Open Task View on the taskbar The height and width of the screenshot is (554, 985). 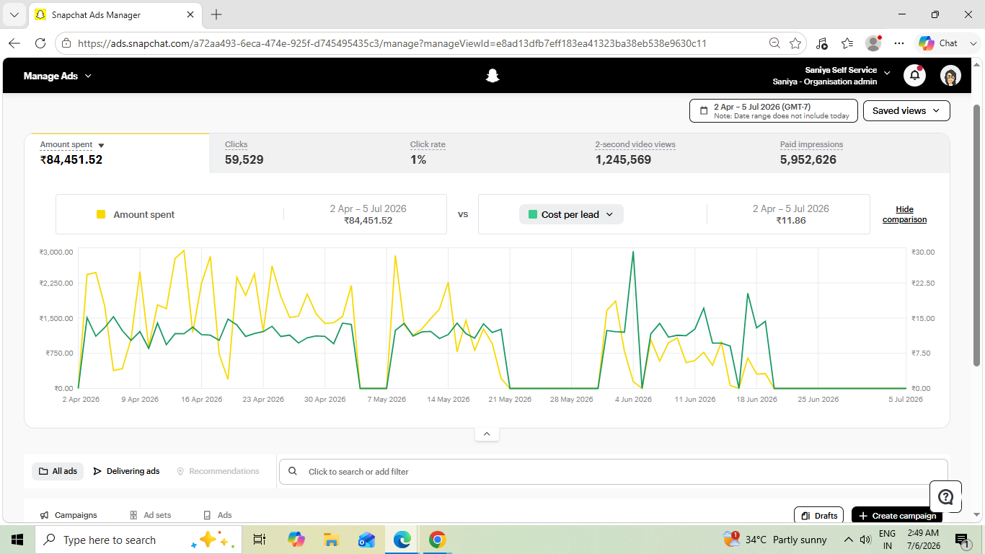[x=260, y=540]
